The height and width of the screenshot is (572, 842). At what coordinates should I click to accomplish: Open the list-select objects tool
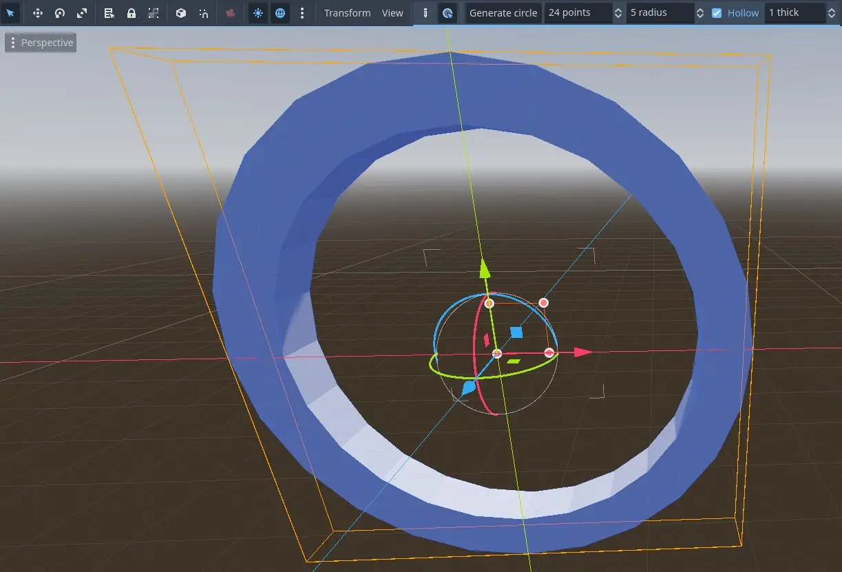[109, 13]
